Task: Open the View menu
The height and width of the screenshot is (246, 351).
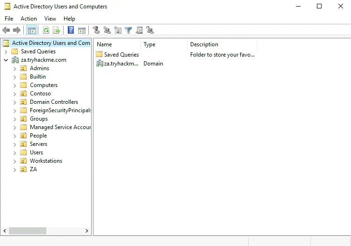Action: tap(50, 19)
